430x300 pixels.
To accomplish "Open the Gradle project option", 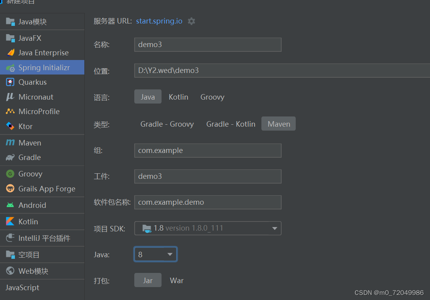I will point(29,157).
